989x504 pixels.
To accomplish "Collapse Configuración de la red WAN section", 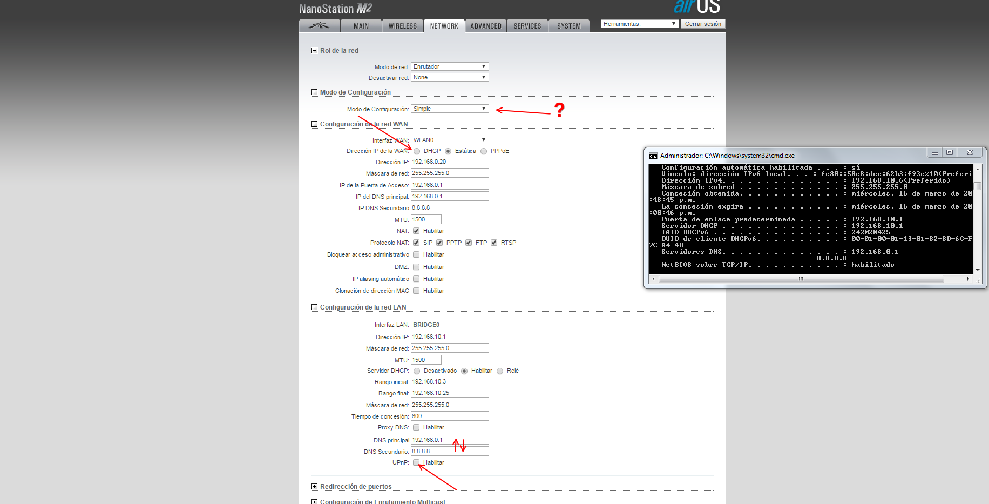I will [314, 124].
